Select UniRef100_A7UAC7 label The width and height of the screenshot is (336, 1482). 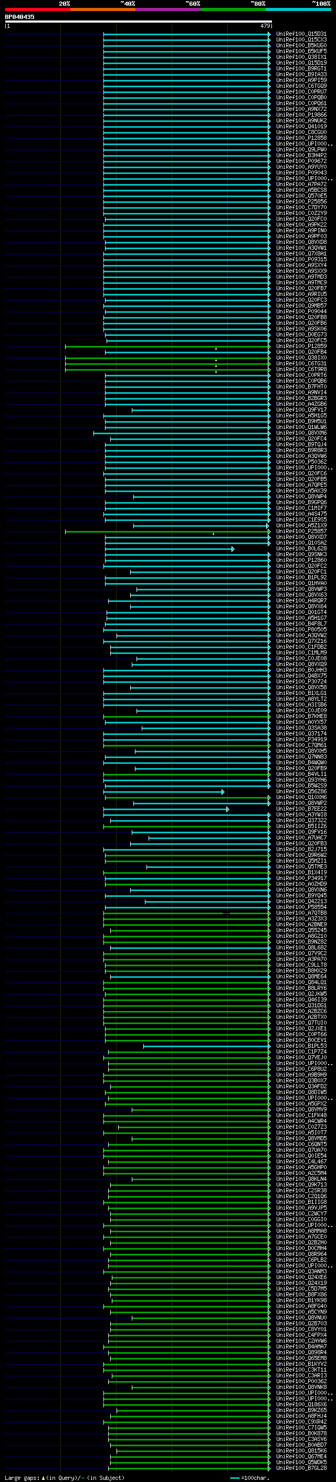click(301, 838)
